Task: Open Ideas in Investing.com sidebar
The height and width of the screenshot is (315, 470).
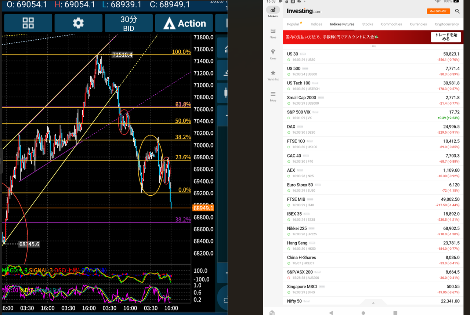Action: [x=273, y=54]
